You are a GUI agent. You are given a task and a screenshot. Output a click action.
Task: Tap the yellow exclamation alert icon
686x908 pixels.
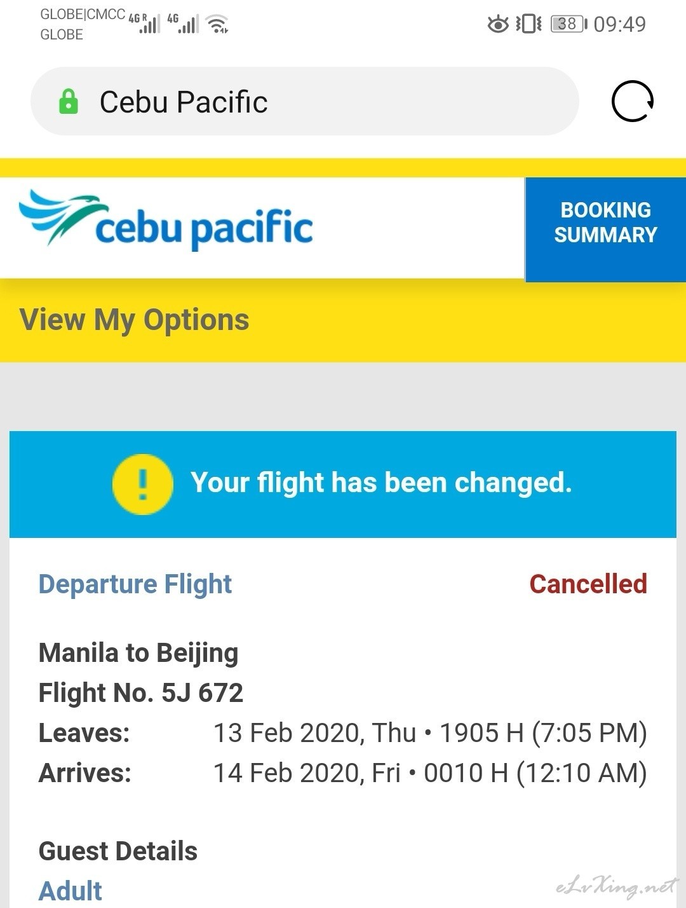[x=142, y=485]
